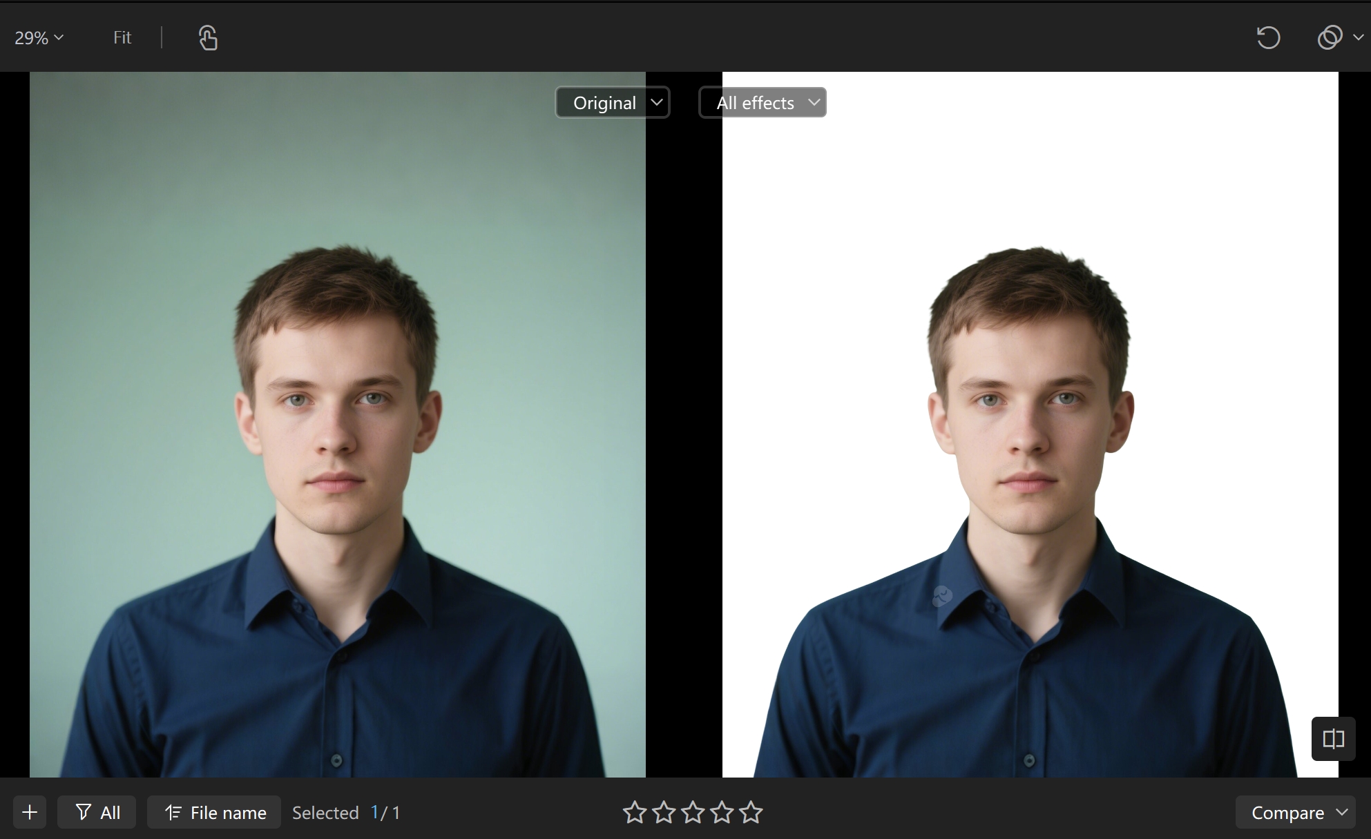Click the overlapping circles effects icon
Viewport: 1371px width, 839px height.
tap(1330, 37)
